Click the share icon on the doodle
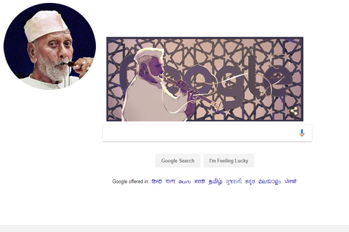 click(294, 111)
